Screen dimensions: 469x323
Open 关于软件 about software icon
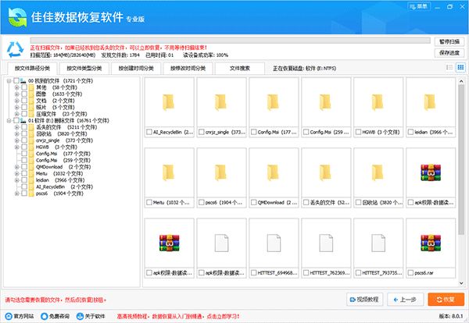pos(80,316)
